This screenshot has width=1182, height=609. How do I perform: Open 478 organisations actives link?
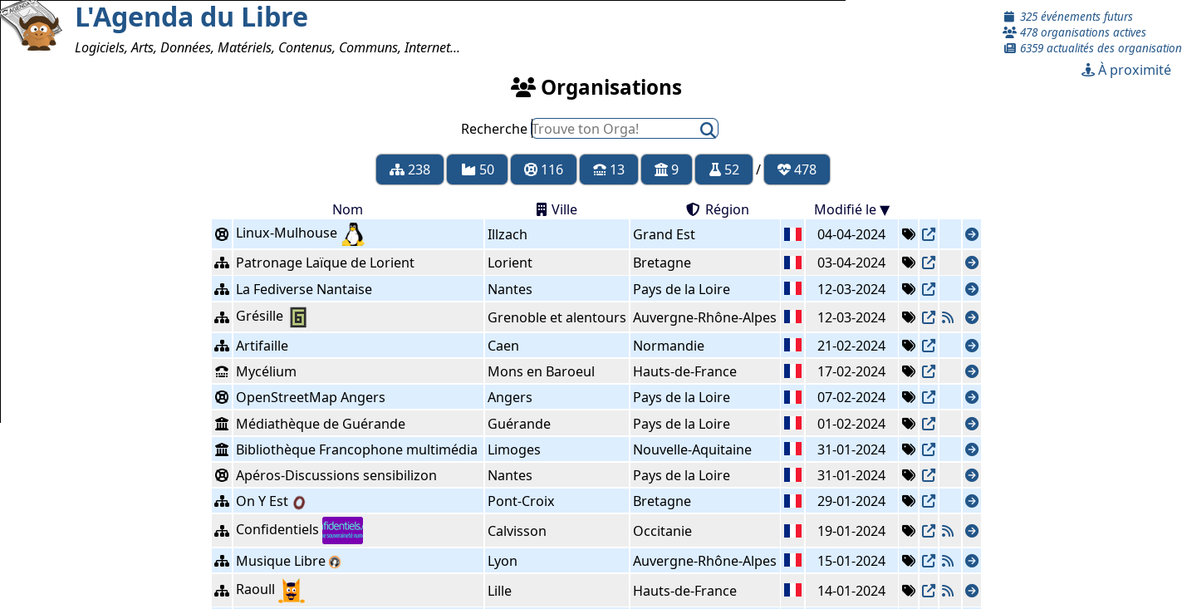pos(1075,32)
